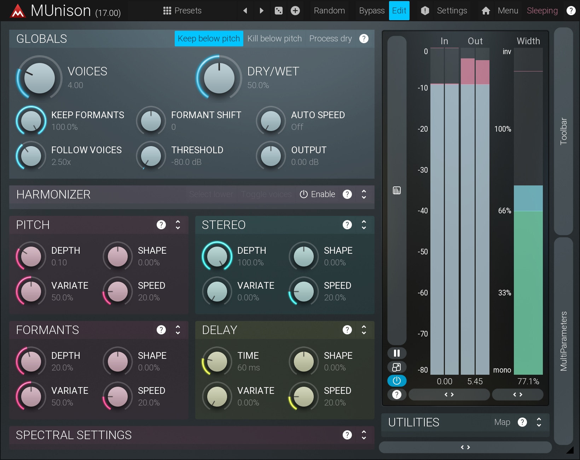Expand the Utilities panel arrows

pyautogui.click(x=539, y=422)
